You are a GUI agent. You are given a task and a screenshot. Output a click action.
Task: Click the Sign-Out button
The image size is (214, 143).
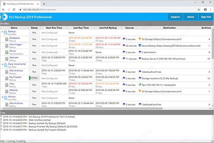point(206,17)
